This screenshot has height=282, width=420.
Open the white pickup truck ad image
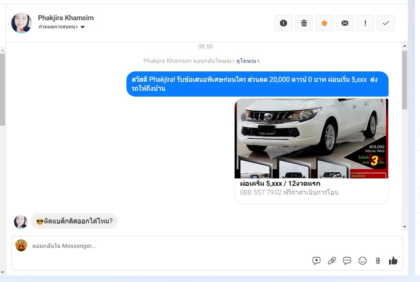coord(311,138)
